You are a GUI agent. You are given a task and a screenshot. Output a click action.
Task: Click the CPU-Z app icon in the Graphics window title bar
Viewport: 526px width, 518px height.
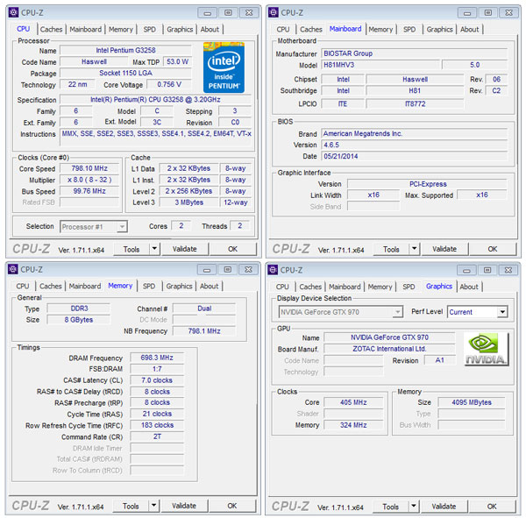[273, 270]
